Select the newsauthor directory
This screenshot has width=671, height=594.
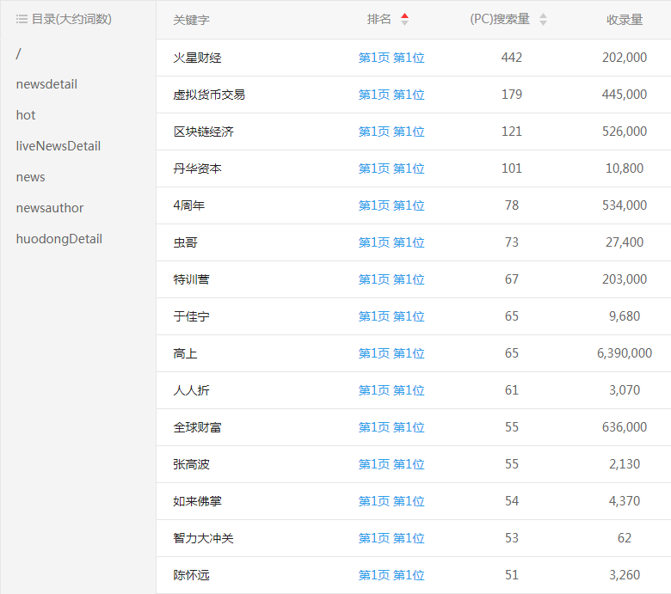click(x=50, y=208)
